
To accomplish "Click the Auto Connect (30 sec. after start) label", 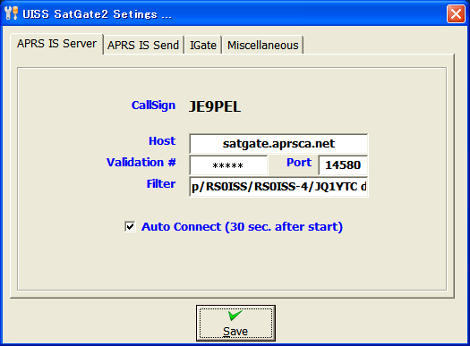I will 242,226.
